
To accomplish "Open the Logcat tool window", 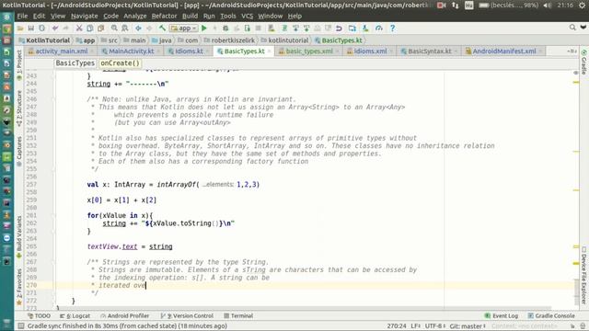I will point(75,316).
